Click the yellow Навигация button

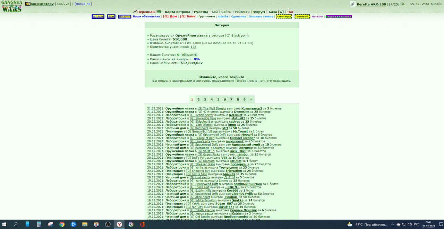tap(284, 16)
